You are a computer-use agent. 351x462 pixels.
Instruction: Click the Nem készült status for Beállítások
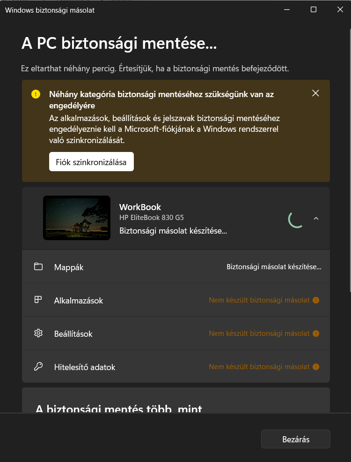coord(259,333)
